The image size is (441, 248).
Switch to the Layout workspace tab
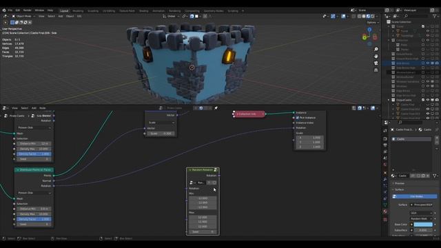(64, 11)
